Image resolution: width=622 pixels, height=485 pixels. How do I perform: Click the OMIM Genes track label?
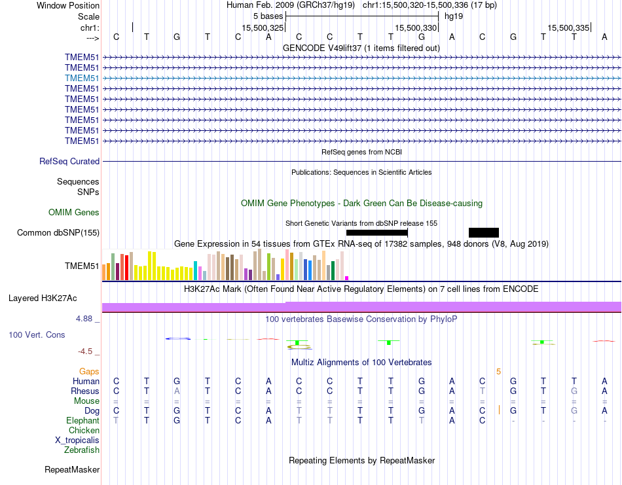pyautogui.click(x=74, y=212)
